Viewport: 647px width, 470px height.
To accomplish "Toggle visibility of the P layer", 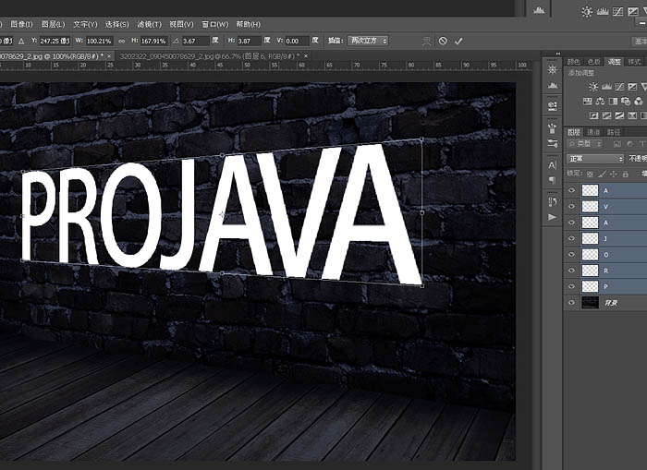I will tap(572, 286).
